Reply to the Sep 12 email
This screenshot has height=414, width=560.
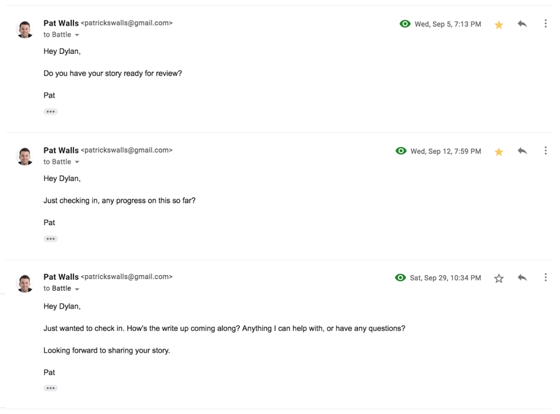click(x=522, y=151)
